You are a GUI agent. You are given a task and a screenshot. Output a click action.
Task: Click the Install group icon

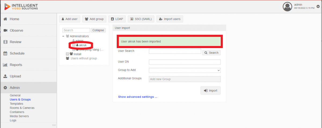[71, 54]
